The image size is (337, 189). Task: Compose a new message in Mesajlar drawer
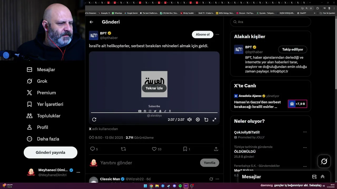(x=314, y=177)
